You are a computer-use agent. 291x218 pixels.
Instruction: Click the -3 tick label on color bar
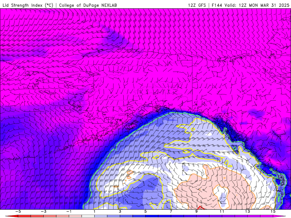43,211
